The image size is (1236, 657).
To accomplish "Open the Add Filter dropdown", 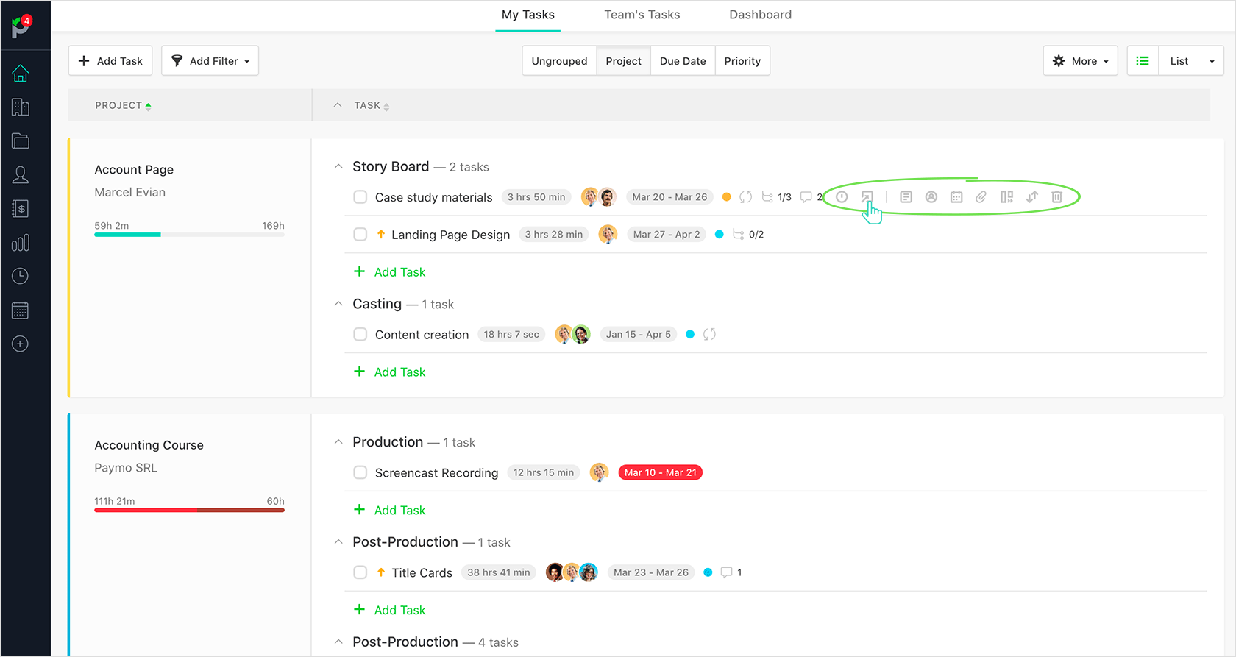I will tap(210, 60).
